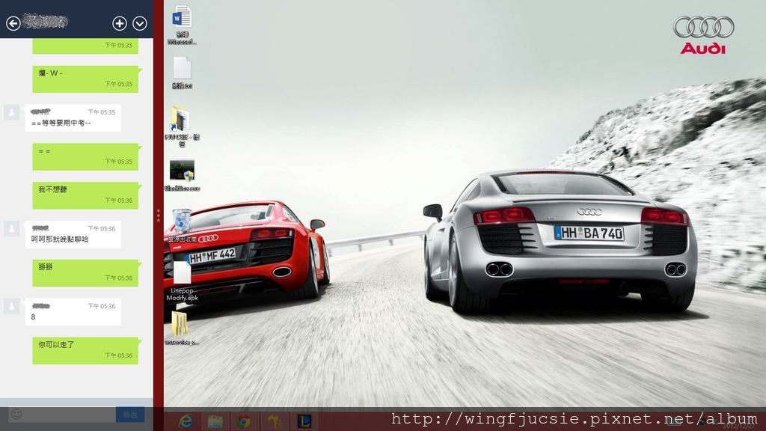Open File Explorer from the taskbar
This screenshot has height=431, width=766.
[215, 421]
